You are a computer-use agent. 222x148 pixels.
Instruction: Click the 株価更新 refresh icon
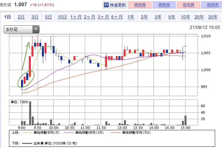[106, 5]
